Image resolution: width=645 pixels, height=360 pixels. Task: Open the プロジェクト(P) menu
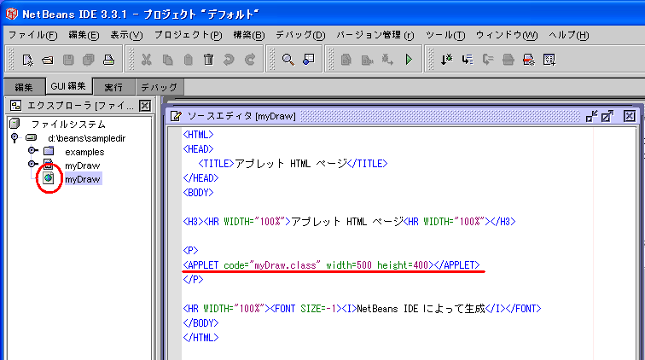pos(188,35)
